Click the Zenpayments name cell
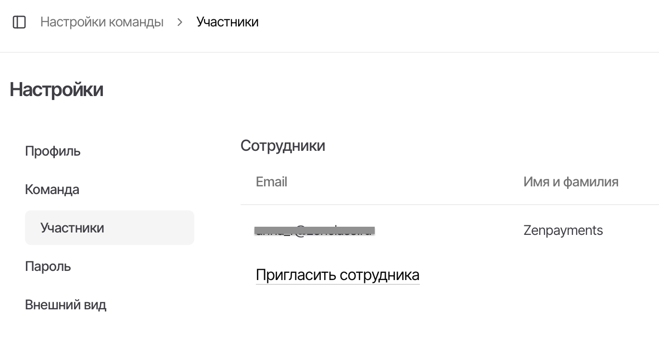 [563, 231]
